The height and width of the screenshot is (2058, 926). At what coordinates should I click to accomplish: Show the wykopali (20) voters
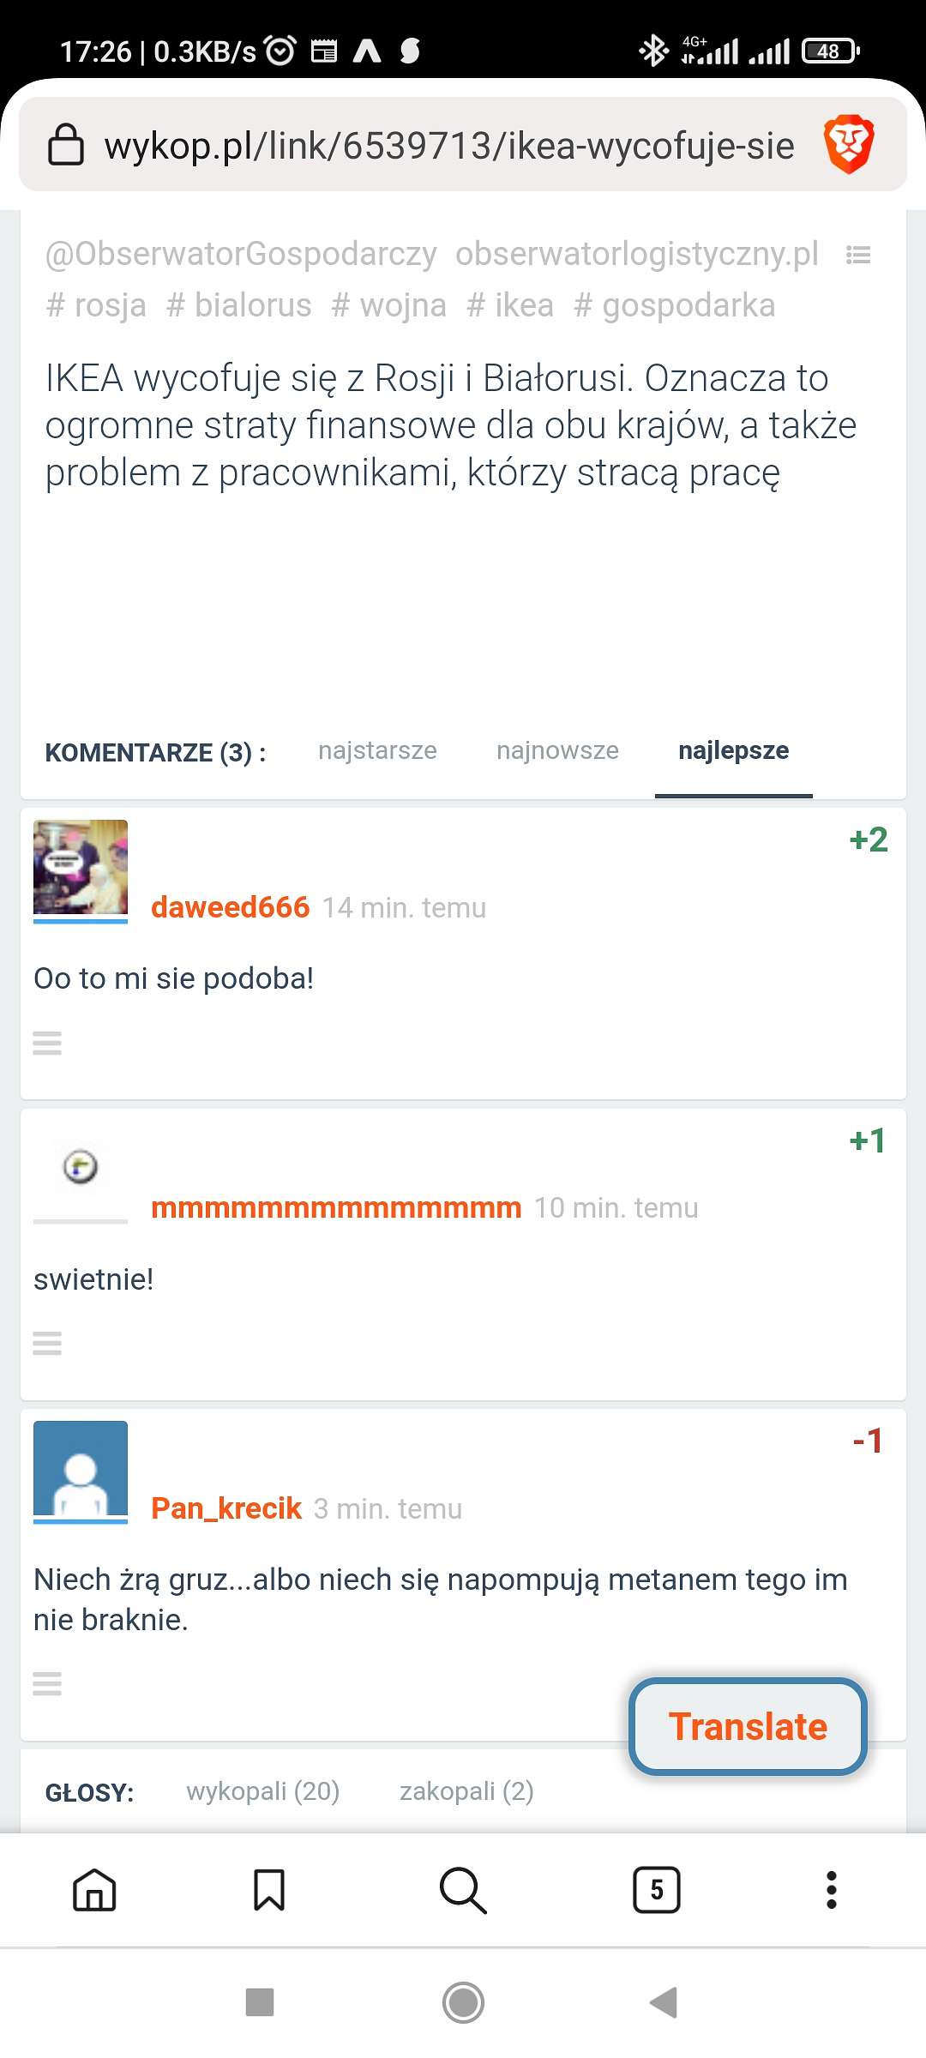pos(263,1790)
